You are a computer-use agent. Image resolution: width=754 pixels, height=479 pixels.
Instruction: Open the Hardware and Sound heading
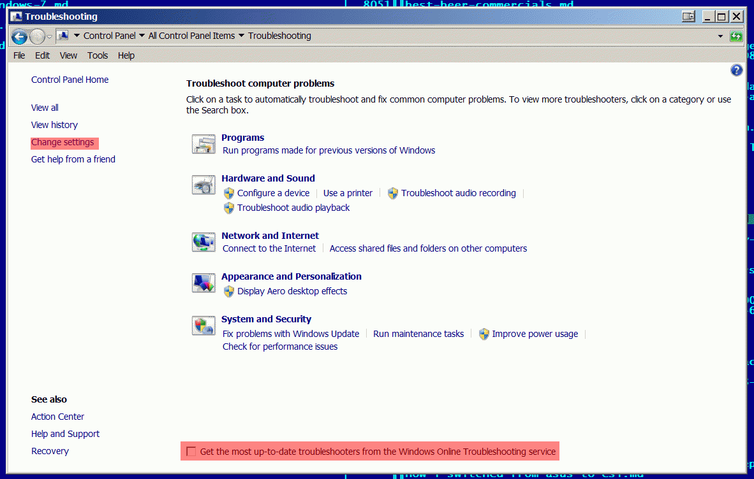pyautogui.click(x=269, y=178)
